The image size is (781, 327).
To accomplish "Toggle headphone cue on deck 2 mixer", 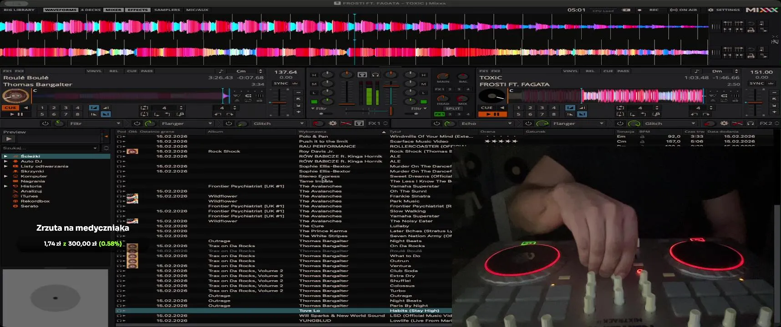I will (375, 74).
